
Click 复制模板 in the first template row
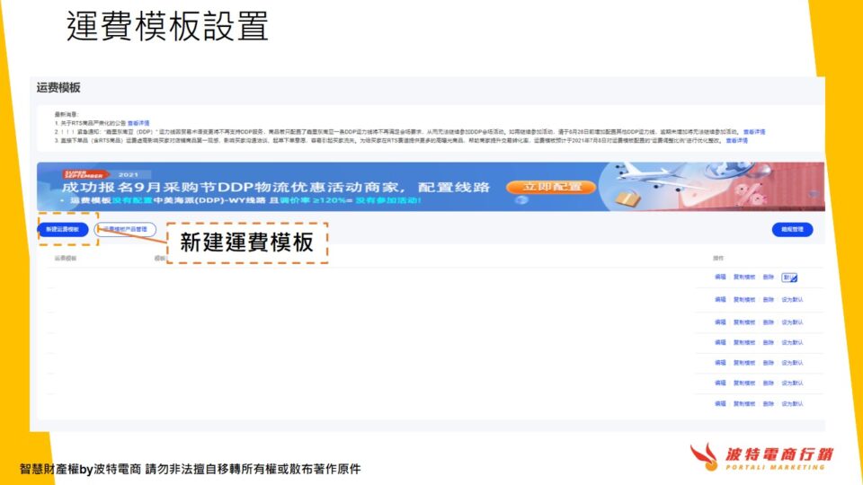point(744,278)
